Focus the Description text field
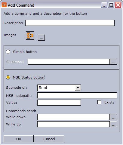The image size is (123, 145). click(x=70, y=23)
